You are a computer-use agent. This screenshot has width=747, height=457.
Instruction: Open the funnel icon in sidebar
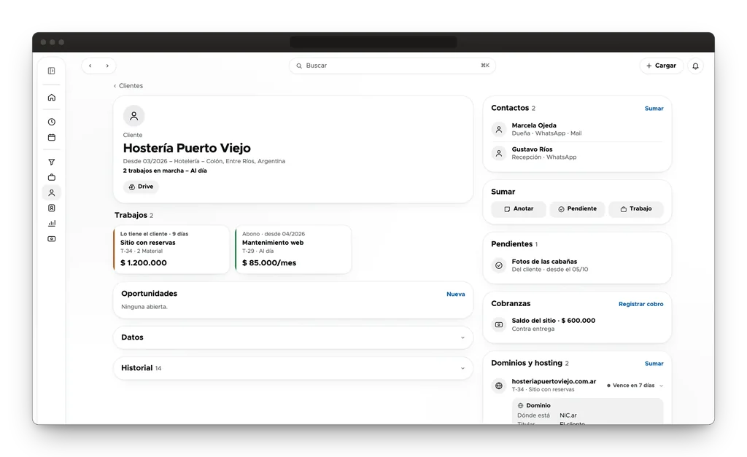[52, 163]
